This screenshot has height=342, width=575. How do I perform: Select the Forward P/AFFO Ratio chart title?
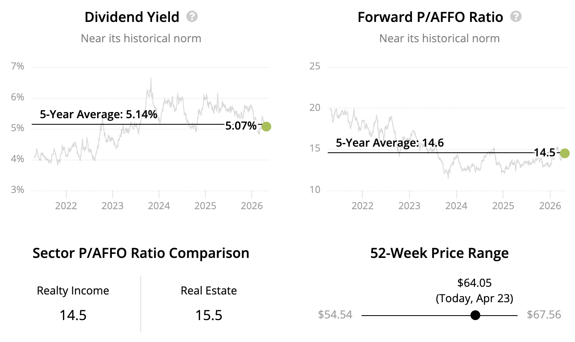pyautogui.click(x=430, y=17)
